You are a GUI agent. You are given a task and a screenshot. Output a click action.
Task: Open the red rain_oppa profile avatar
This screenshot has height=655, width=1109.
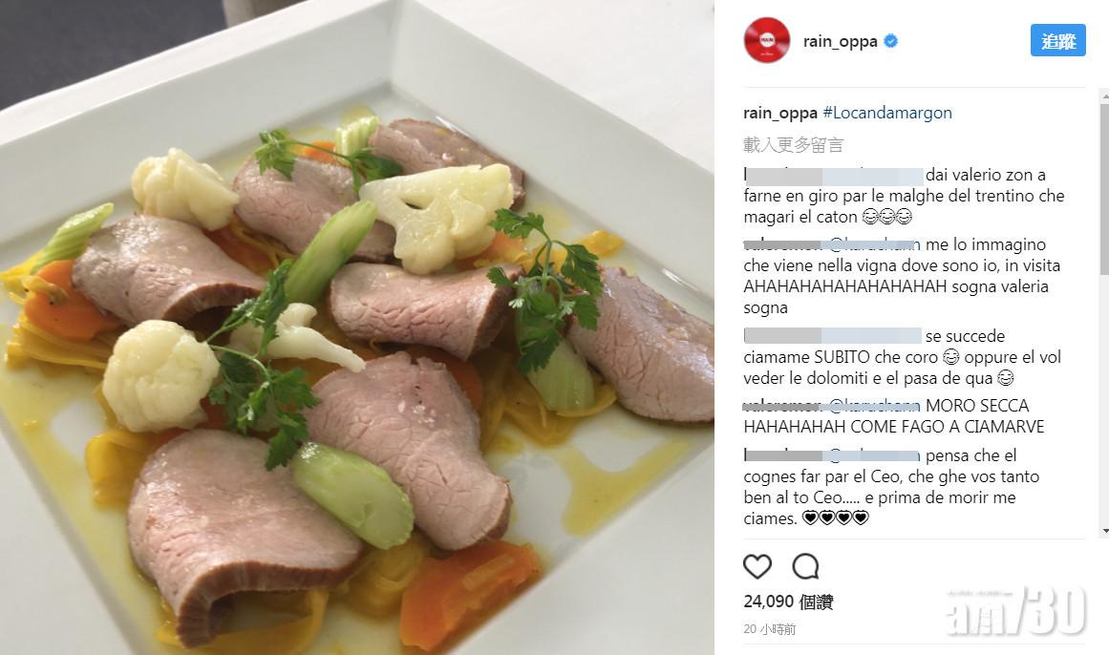tap(767, 40)
